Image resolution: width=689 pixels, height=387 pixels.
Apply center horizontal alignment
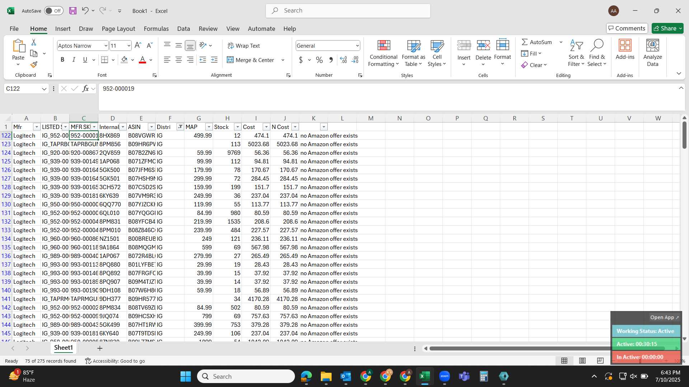pyautogui.click(x=178, y=60)
